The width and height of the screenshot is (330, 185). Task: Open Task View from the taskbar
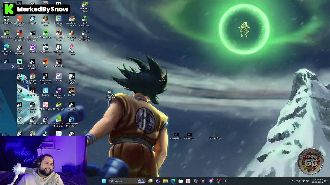tap(151, 181)
